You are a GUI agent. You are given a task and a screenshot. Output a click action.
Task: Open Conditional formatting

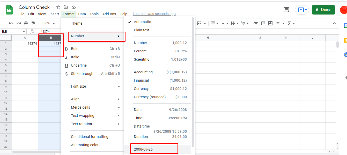click(92, 137)
